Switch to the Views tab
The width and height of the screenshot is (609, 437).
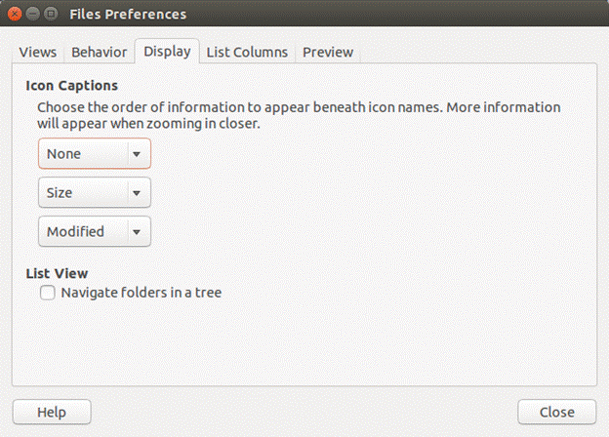pos(38,52)
